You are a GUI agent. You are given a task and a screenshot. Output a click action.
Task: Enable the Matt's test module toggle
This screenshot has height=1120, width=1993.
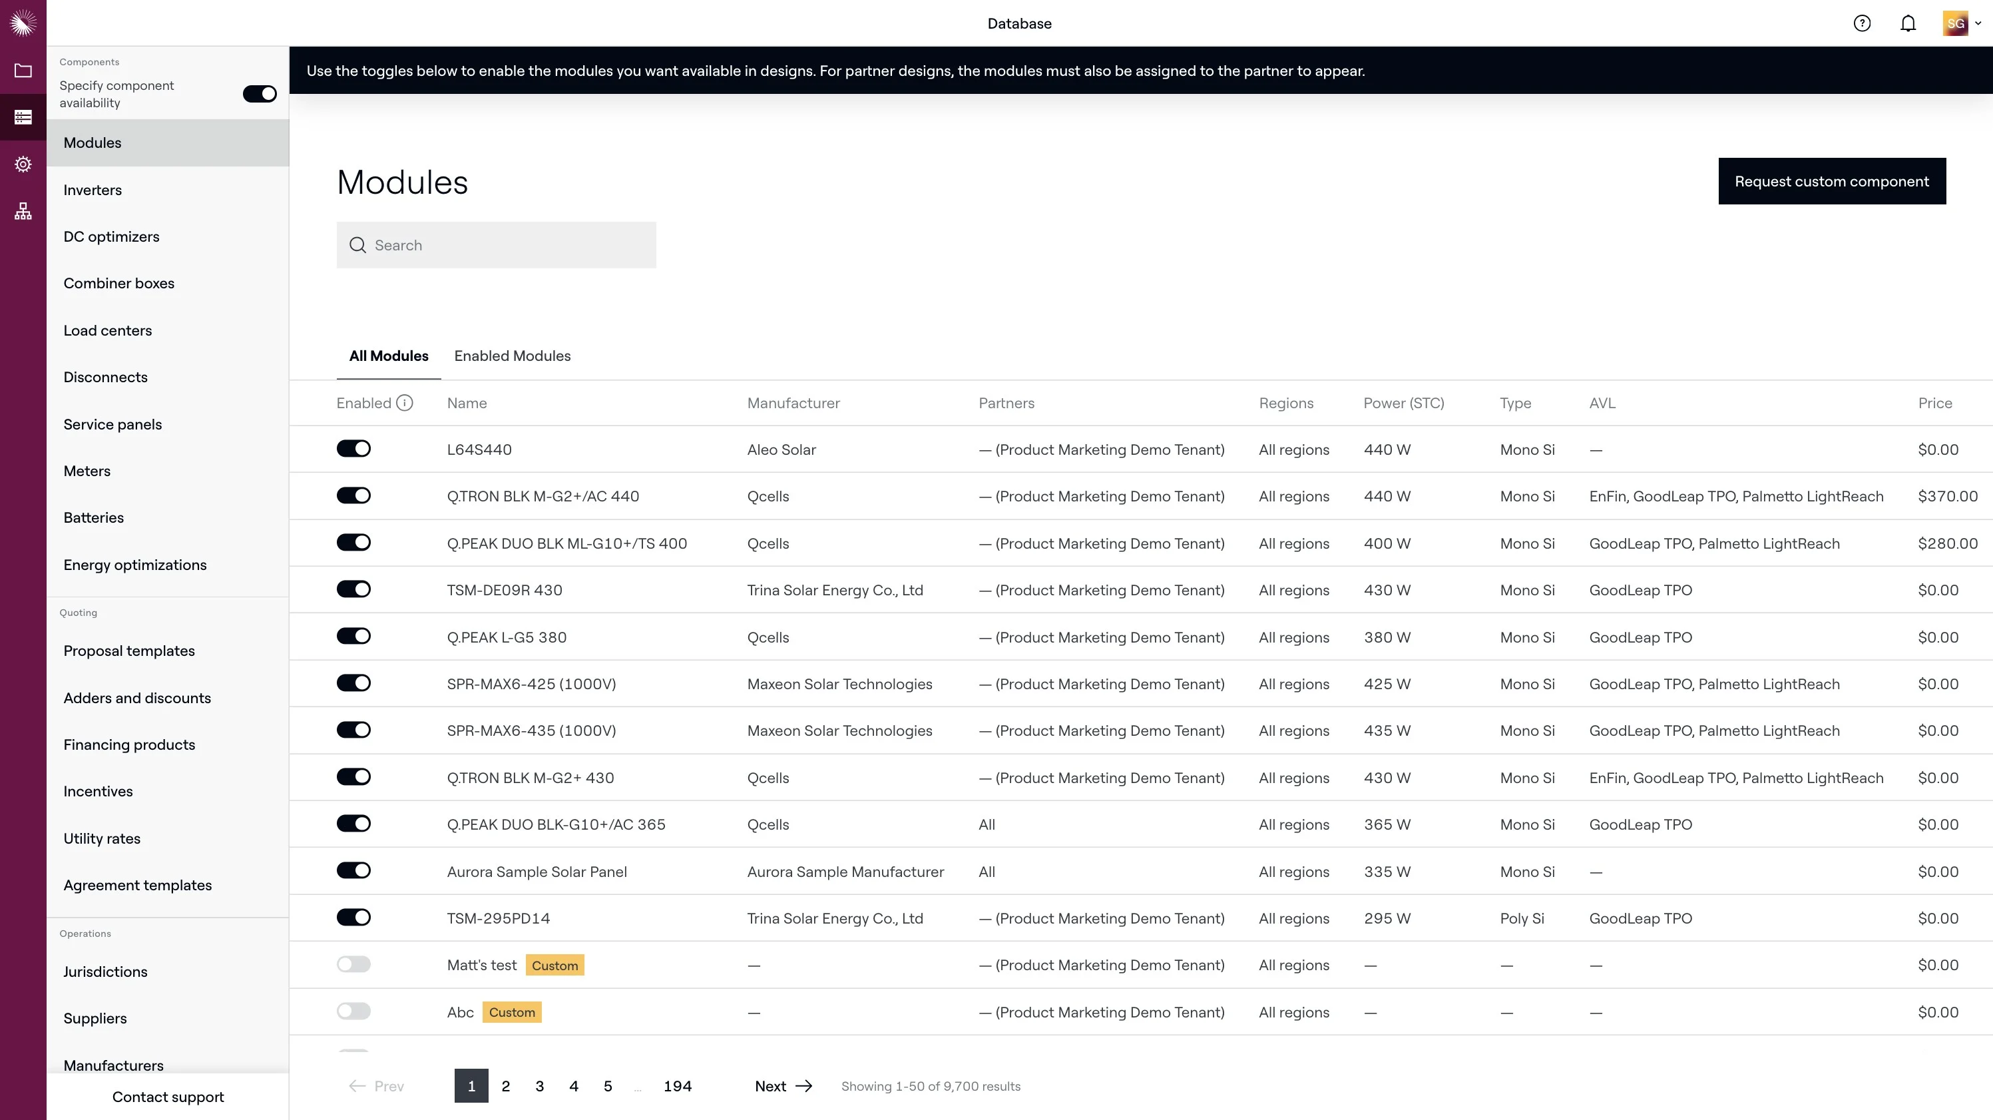(353, 964)
